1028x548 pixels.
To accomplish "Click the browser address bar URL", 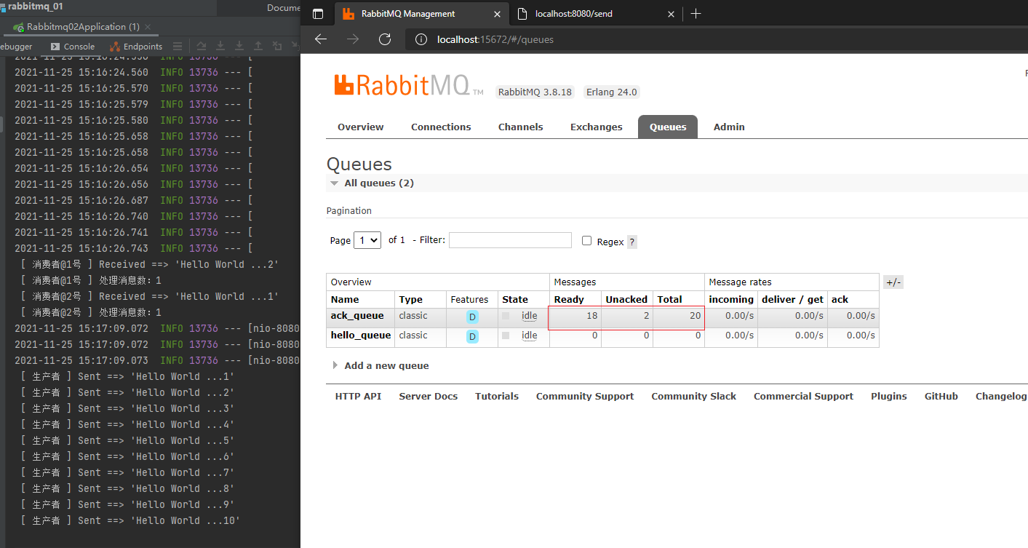I will coord(495,39).
